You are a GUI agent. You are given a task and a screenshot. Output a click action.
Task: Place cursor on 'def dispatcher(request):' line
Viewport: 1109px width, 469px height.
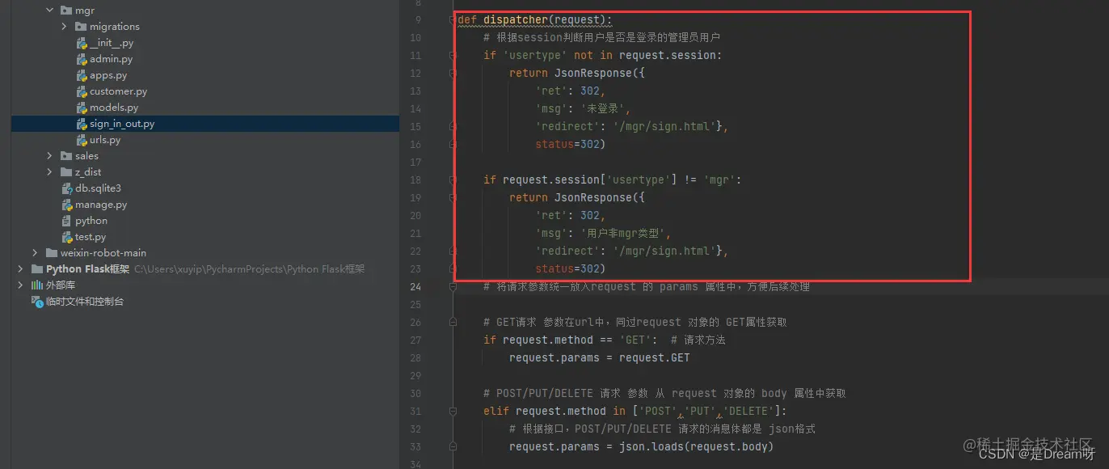pos(534,20)
